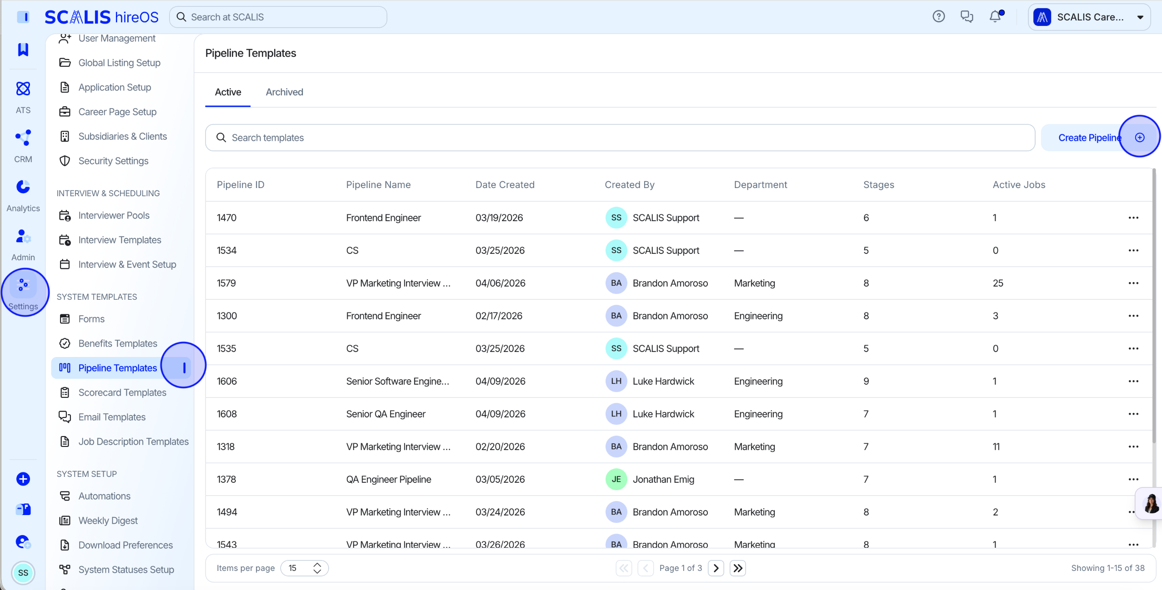The image size is (1162, 590).
Task: Open Interviewer Pools
Action: (x=114, y=215)
